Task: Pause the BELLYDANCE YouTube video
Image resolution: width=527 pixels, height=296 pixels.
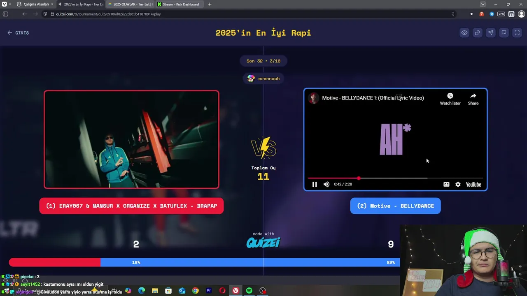Action: (x=314, y=184)
